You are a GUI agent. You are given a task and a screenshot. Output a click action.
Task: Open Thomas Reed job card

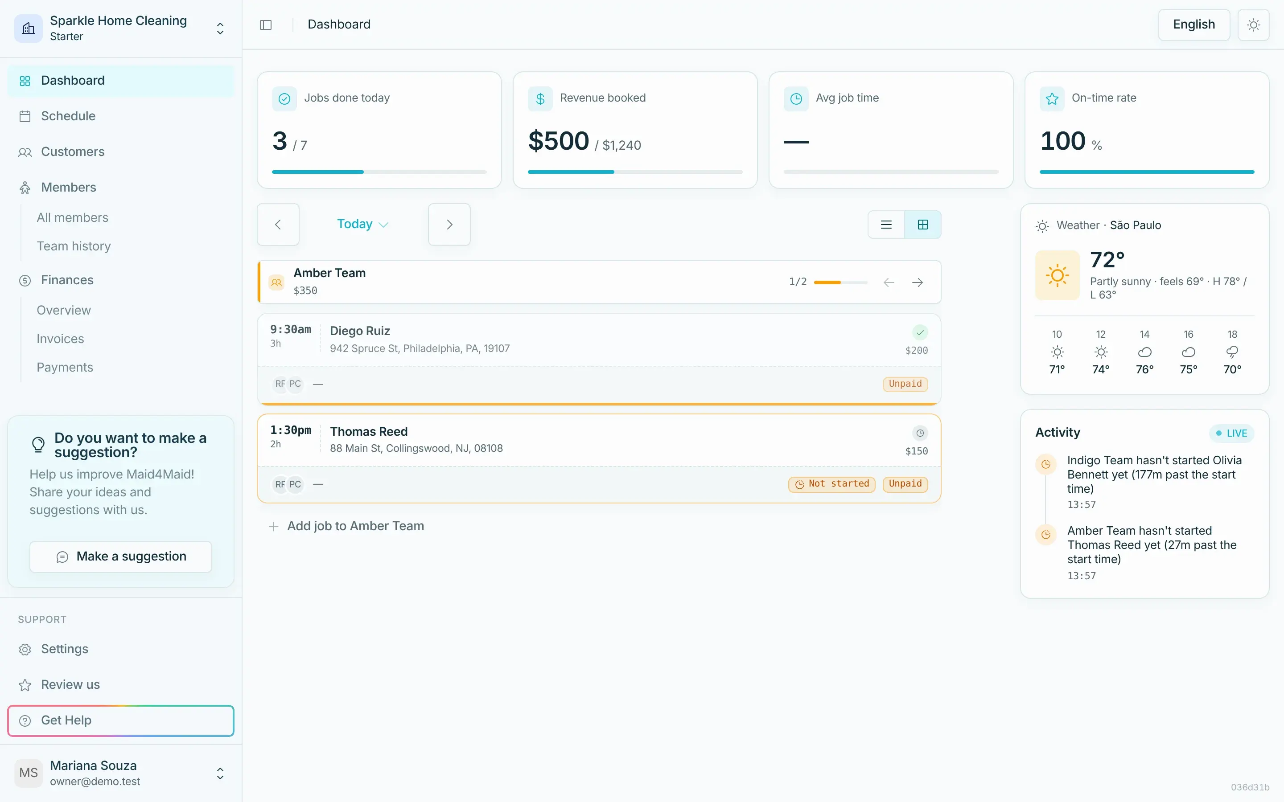click(599, 459)
